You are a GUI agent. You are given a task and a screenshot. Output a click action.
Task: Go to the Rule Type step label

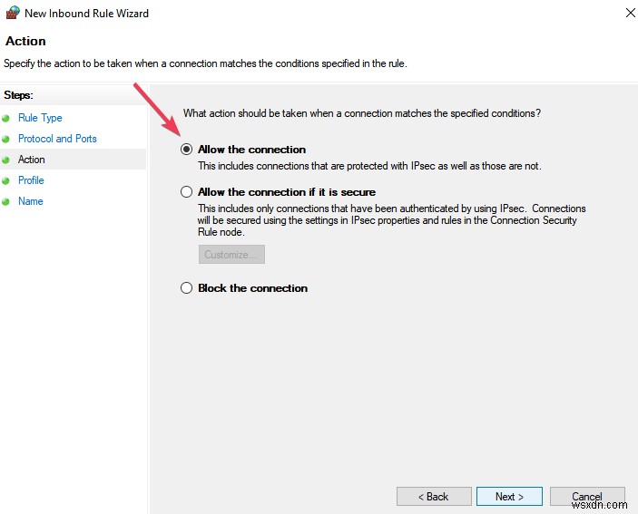pos(40,118)
